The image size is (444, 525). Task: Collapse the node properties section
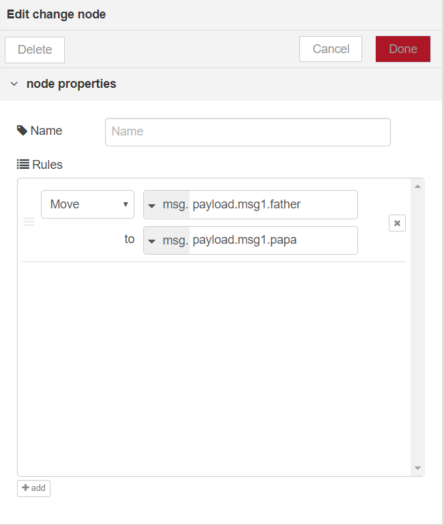coord(14,84)
